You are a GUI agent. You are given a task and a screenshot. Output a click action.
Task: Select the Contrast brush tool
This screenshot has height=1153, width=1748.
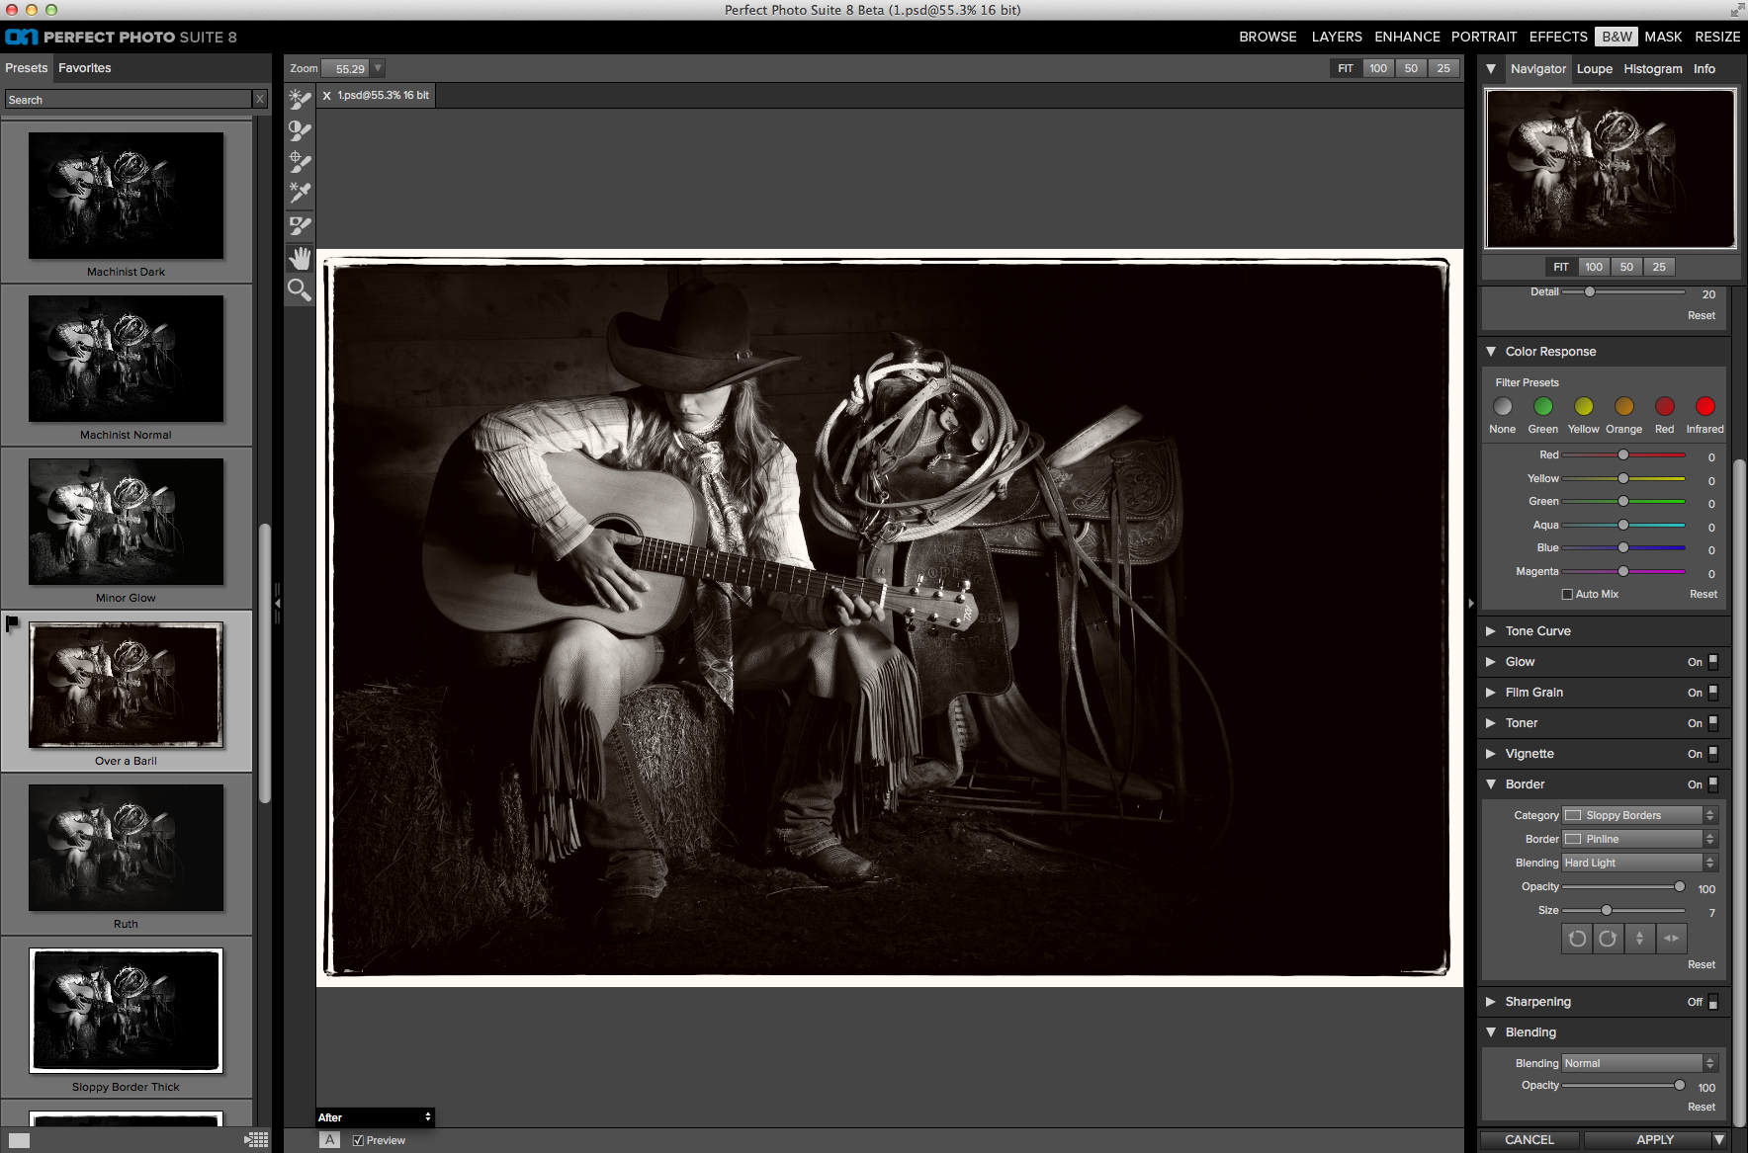click(x=300, y=130)
